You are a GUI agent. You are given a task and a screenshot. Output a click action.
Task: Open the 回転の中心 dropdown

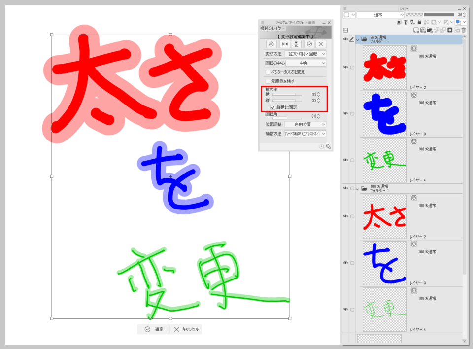[307, 63]
